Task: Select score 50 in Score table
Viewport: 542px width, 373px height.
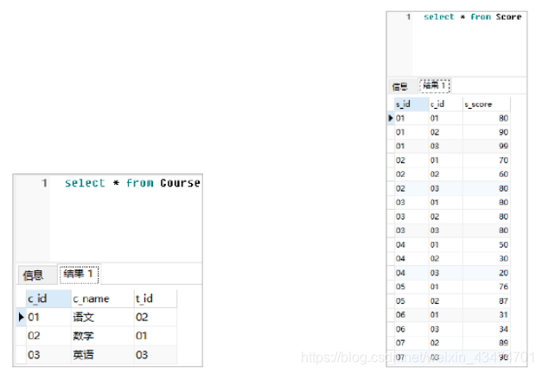Action: click(x=487, y=244)
